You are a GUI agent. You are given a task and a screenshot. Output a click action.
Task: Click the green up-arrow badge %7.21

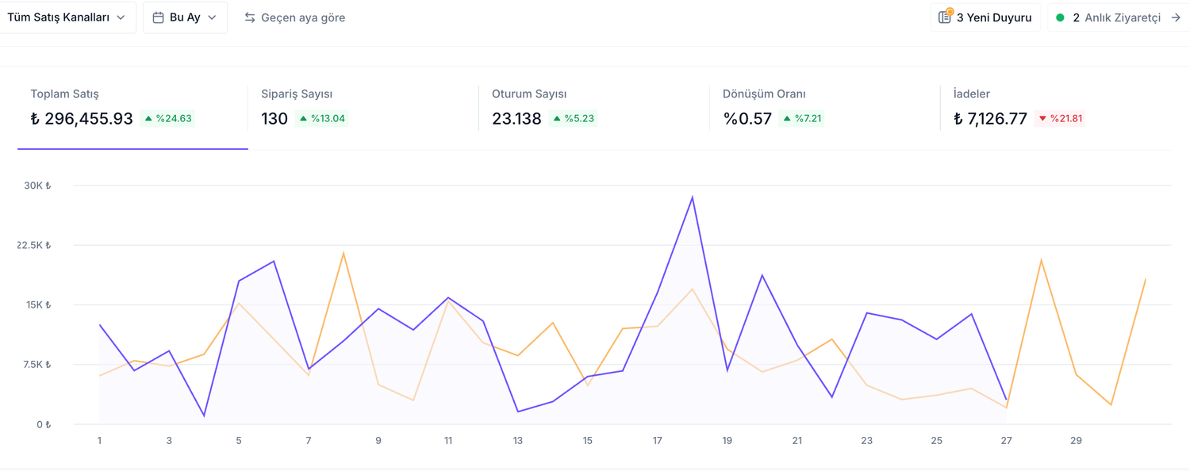(803, 119)
